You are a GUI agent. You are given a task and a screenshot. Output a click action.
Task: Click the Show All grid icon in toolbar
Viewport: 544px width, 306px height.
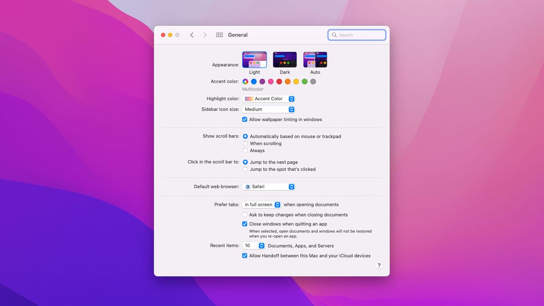[219, 34]
